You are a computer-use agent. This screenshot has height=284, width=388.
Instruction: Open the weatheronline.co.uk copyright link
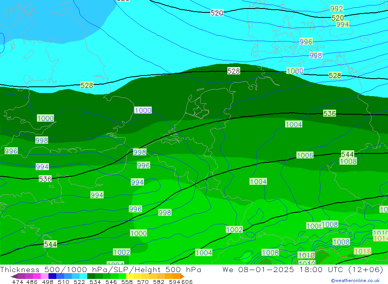(355, 281)
